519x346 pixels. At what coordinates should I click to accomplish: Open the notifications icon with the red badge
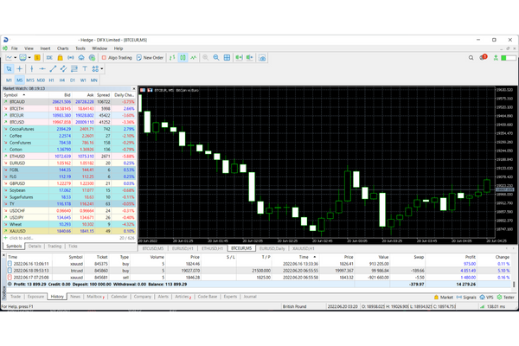point(483,57)
